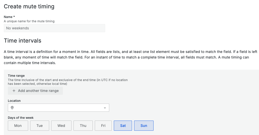The width and height of the screenshot is (259, 135).
Task: Click the "Name *" field label
Action: pos(9,17)
